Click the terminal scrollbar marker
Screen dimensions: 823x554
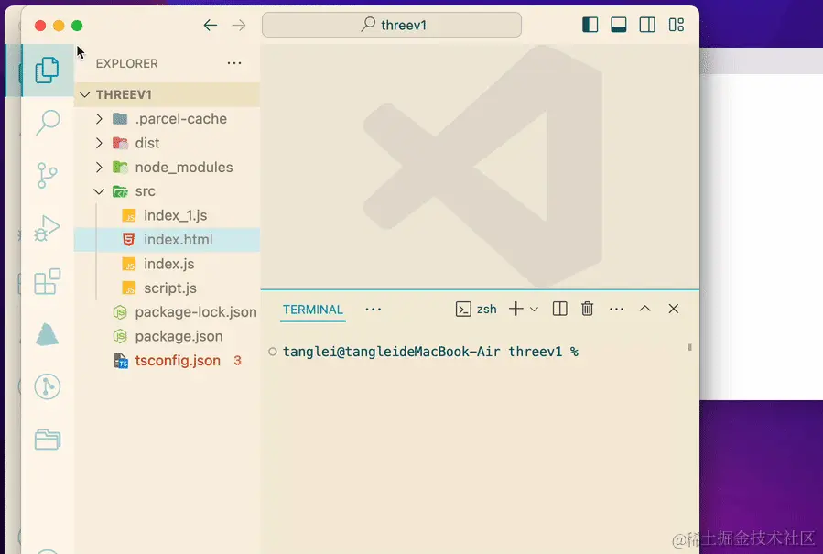point(689,347)
